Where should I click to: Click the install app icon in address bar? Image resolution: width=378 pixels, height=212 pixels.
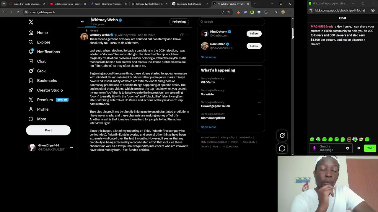click(x=222, y=12)
